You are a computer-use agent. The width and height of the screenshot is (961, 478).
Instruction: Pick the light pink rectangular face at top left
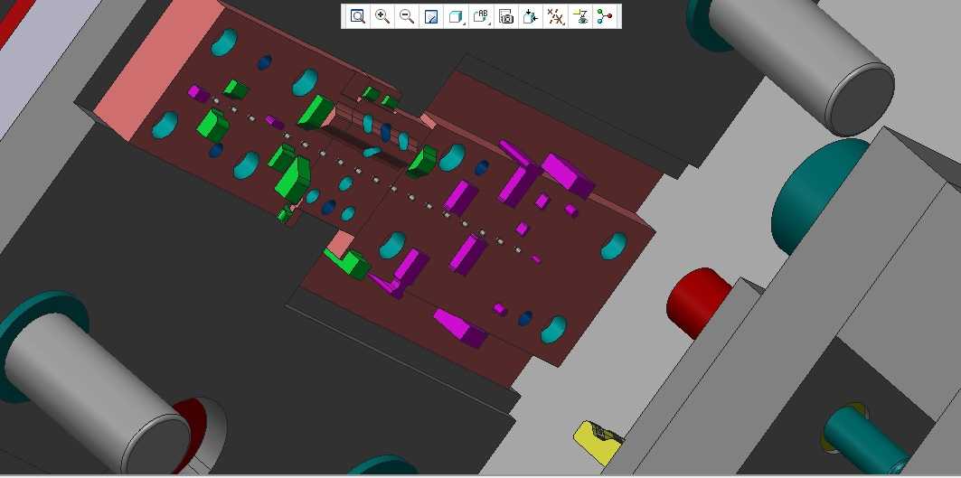coord(161,70)
